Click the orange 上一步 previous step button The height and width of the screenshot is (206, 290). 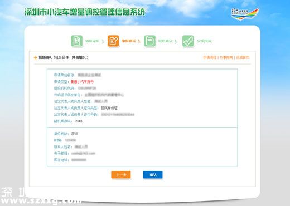point(121,175)
